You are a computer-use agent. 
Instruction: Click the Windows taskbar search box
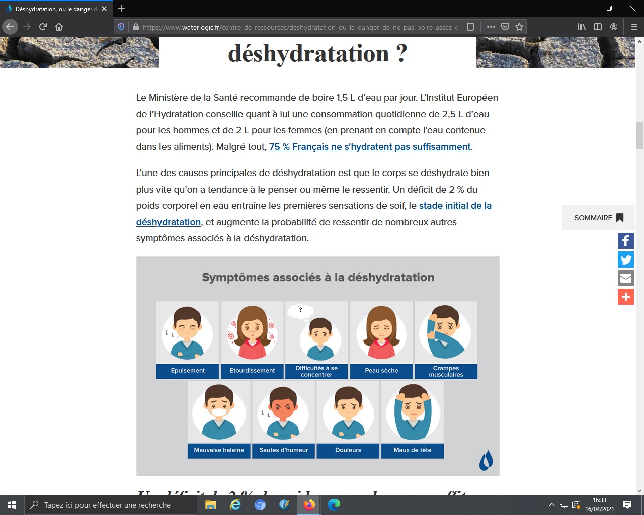[x=111, y=505]
